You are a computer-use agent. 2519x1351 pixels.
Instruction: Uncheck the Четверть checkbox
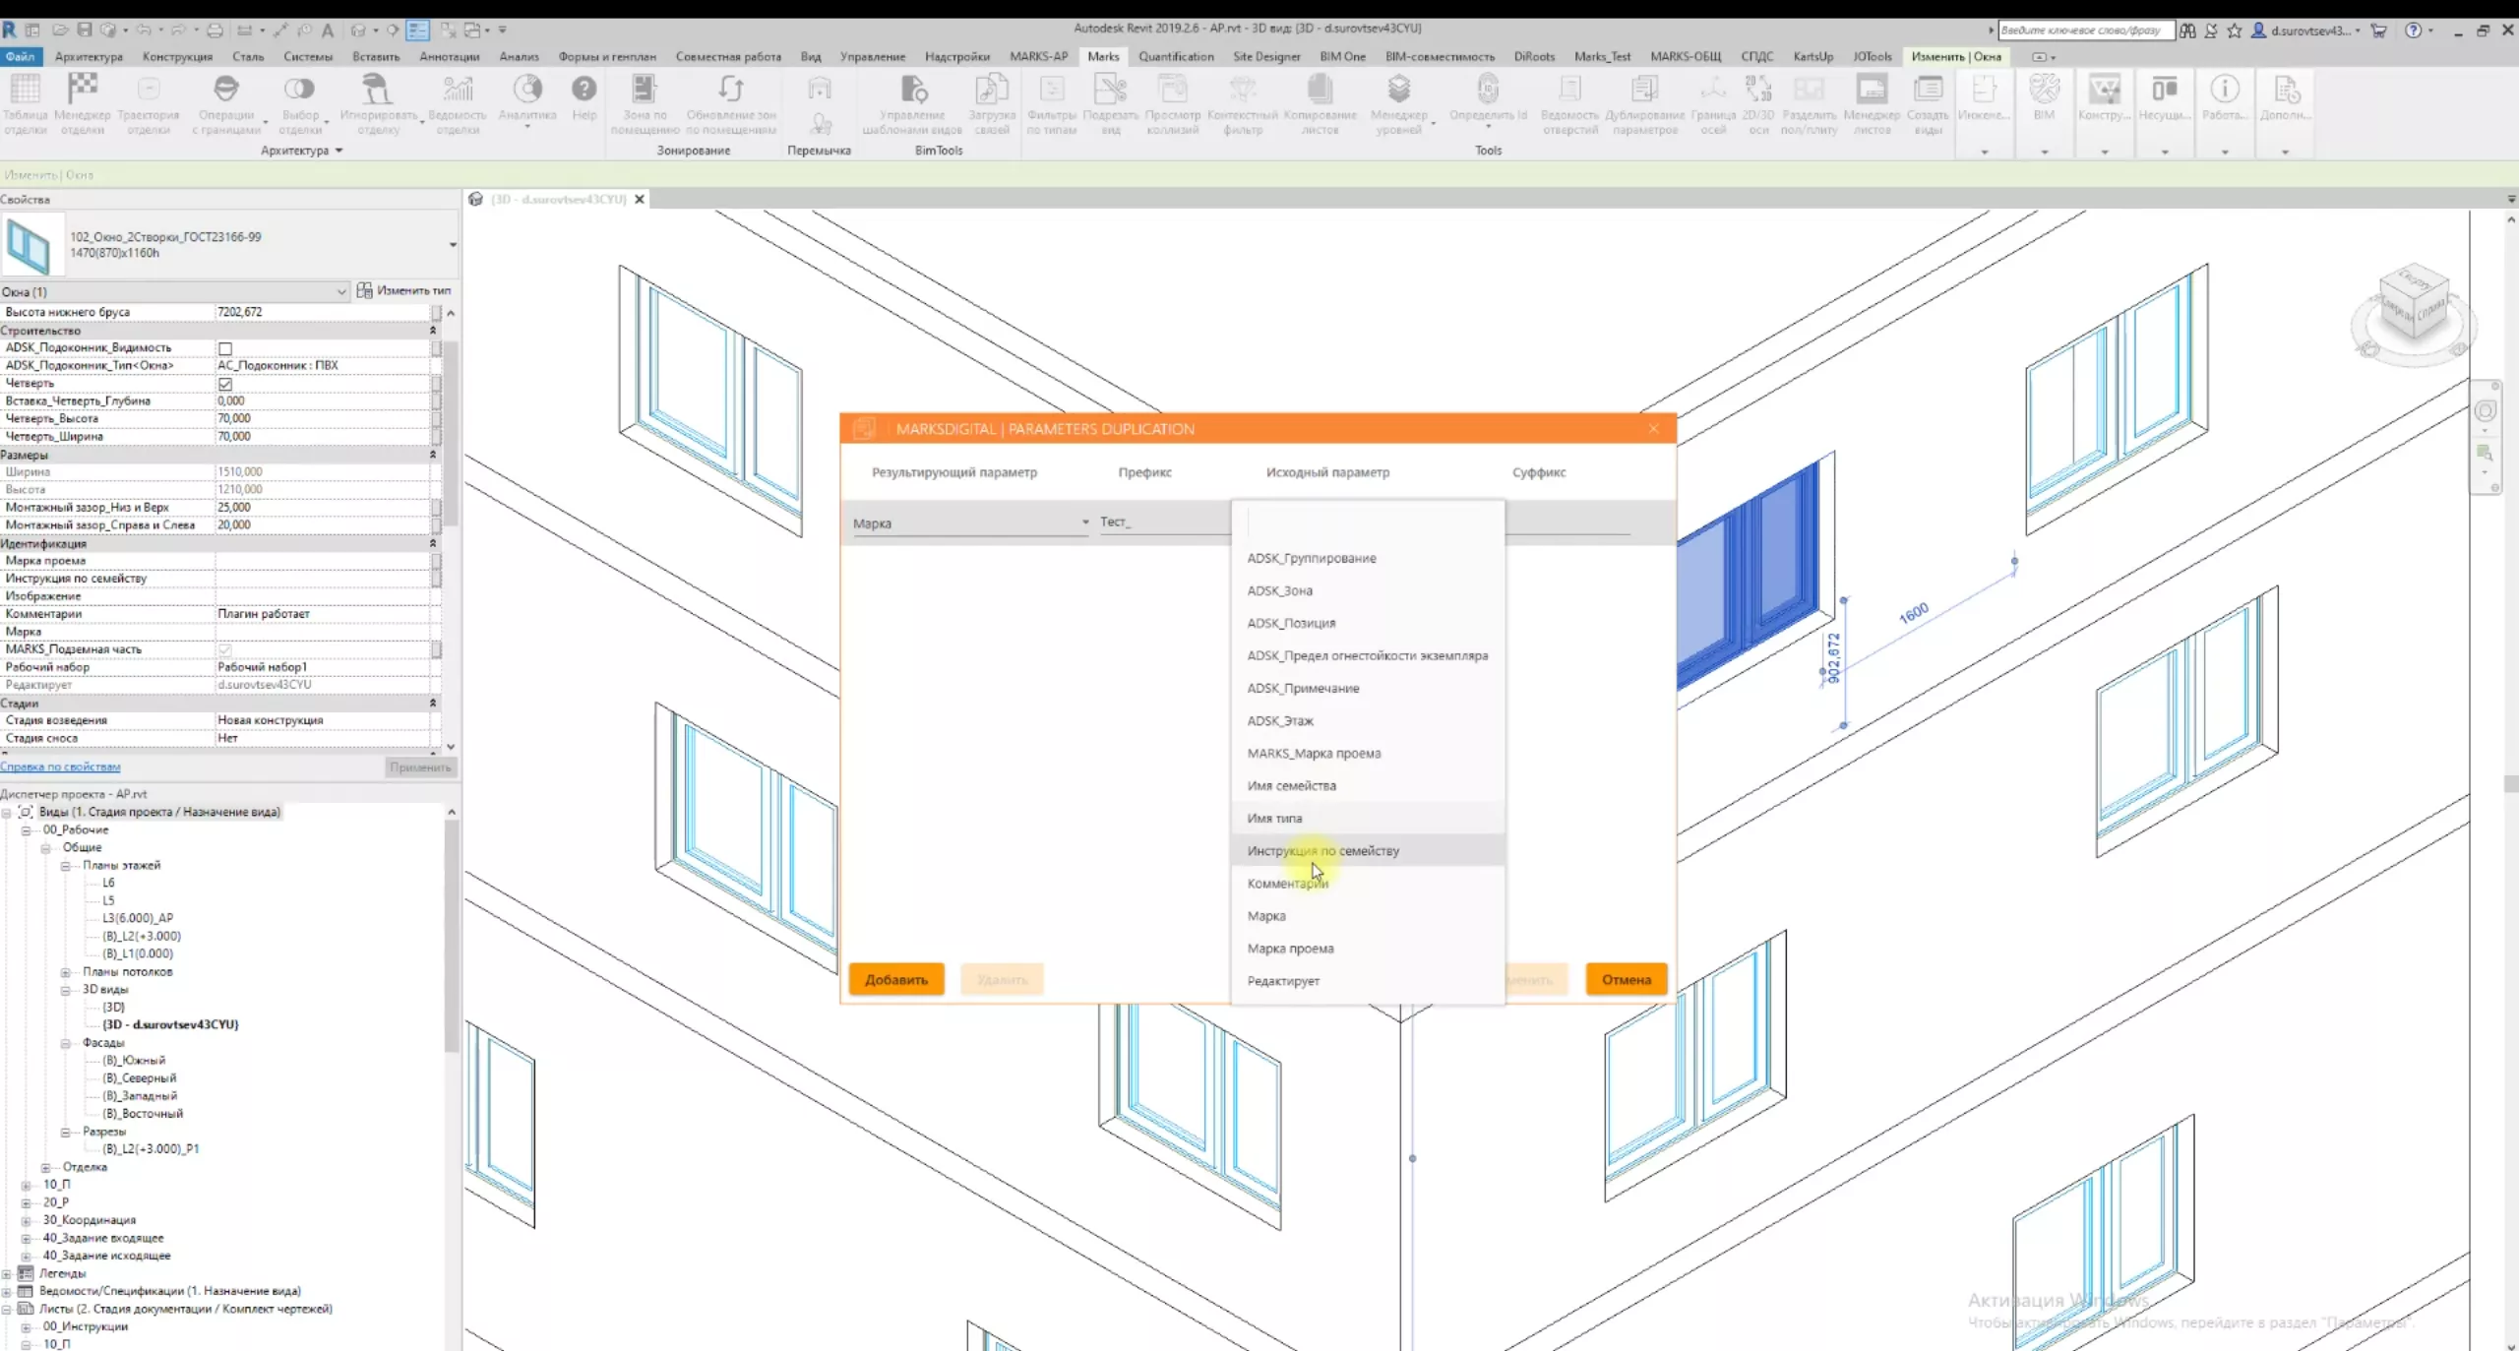225,384
